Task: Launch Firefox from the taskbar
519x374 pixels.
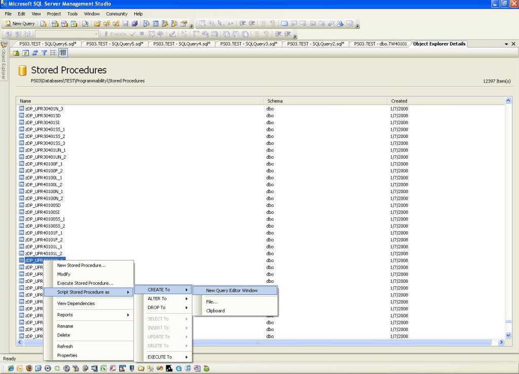Action: (x=29, y=368)
